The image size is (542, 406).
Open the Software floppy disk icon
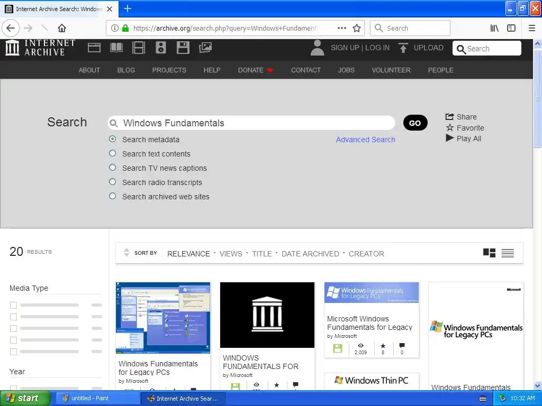point(183,48)
